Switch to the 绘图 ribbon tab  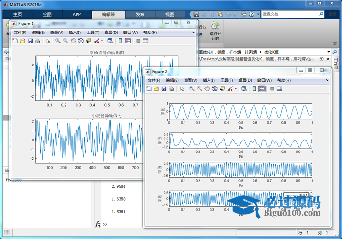tap(47, 14)
